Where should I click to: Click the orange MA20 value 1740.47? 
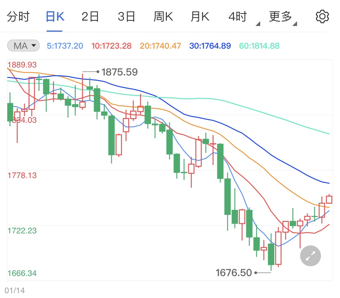[160, 45]
